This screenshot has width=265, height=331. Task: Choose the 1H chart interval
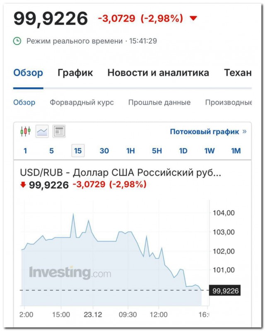point(130,151)
